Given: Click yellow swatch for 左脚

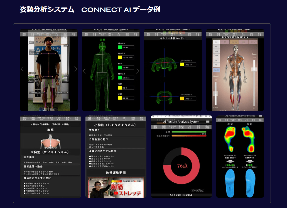Looking at the screenshot, I should tap(120, 98).
